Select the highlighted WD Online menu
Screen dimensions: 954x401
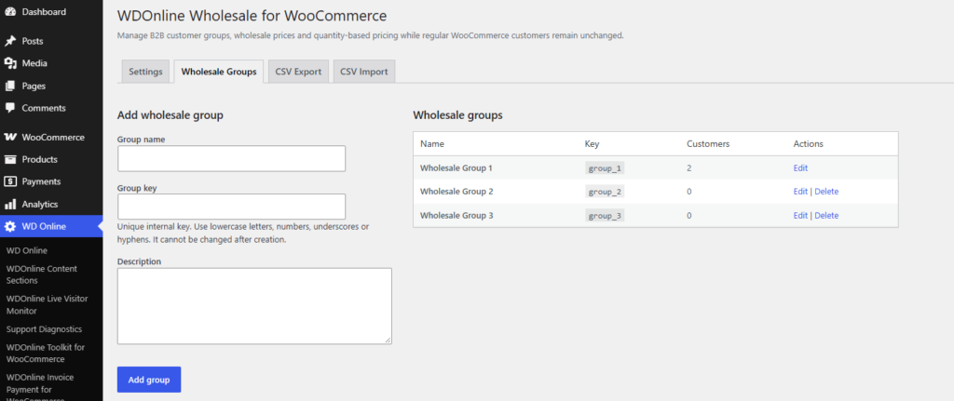click(x=51, y=227)
